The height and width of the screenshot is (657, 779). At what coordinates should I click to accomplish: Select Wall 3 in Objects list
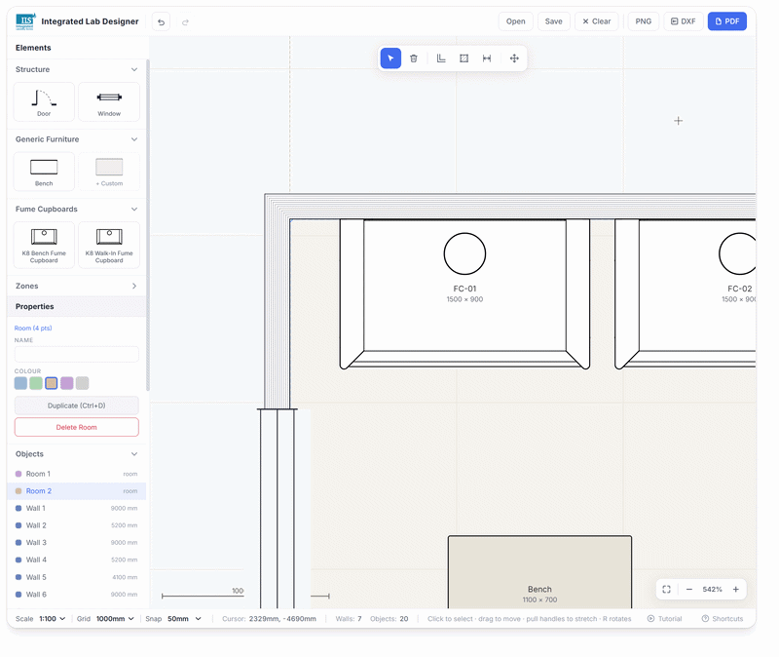[x=77, y=543]
